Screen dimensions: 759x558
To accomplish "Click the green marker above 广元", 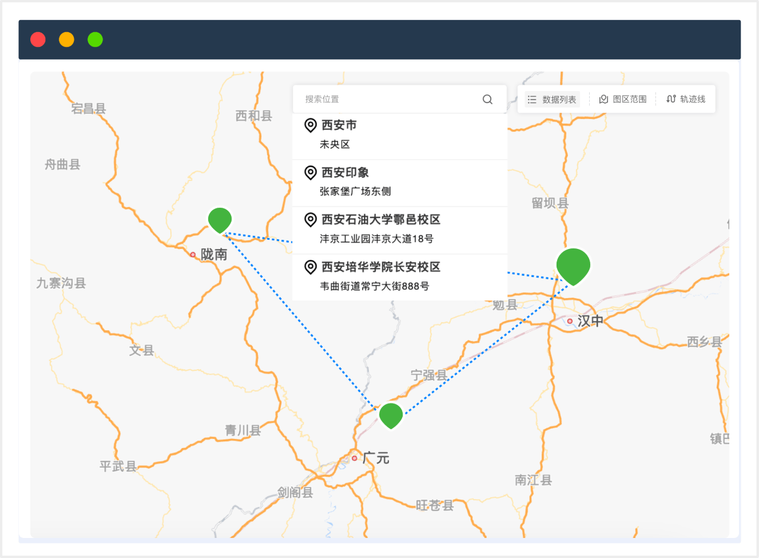I will pyautogui.click(x=391, y=415).
